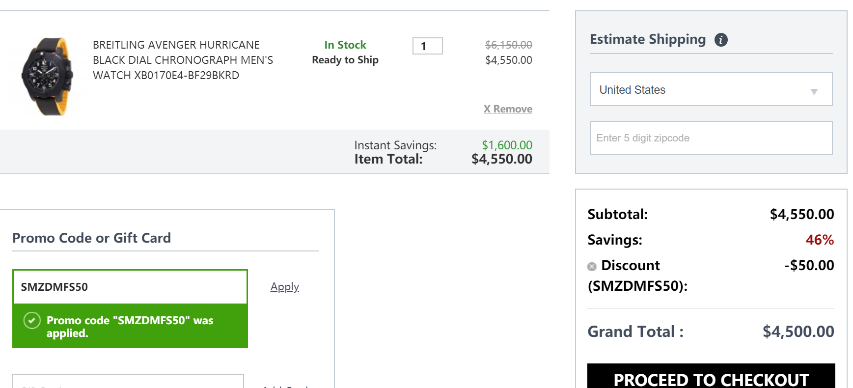Click the Savings 46% value
This screenshot has height=388, width=853.
click(820, 240)
